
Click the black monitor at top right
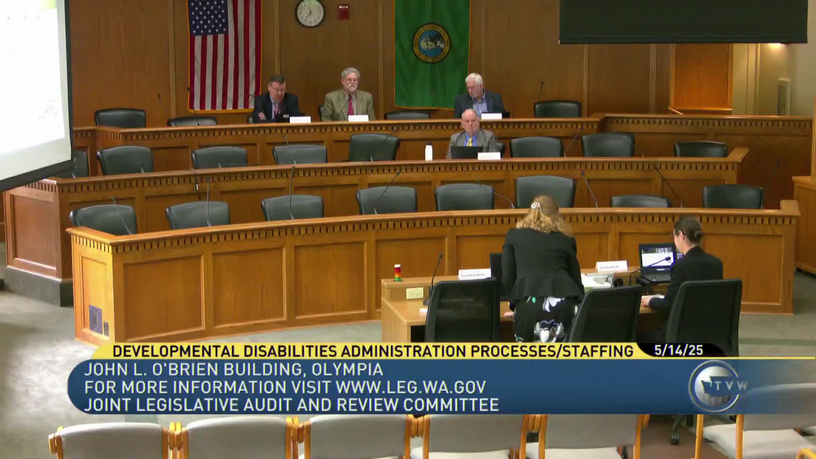point(683,20)
